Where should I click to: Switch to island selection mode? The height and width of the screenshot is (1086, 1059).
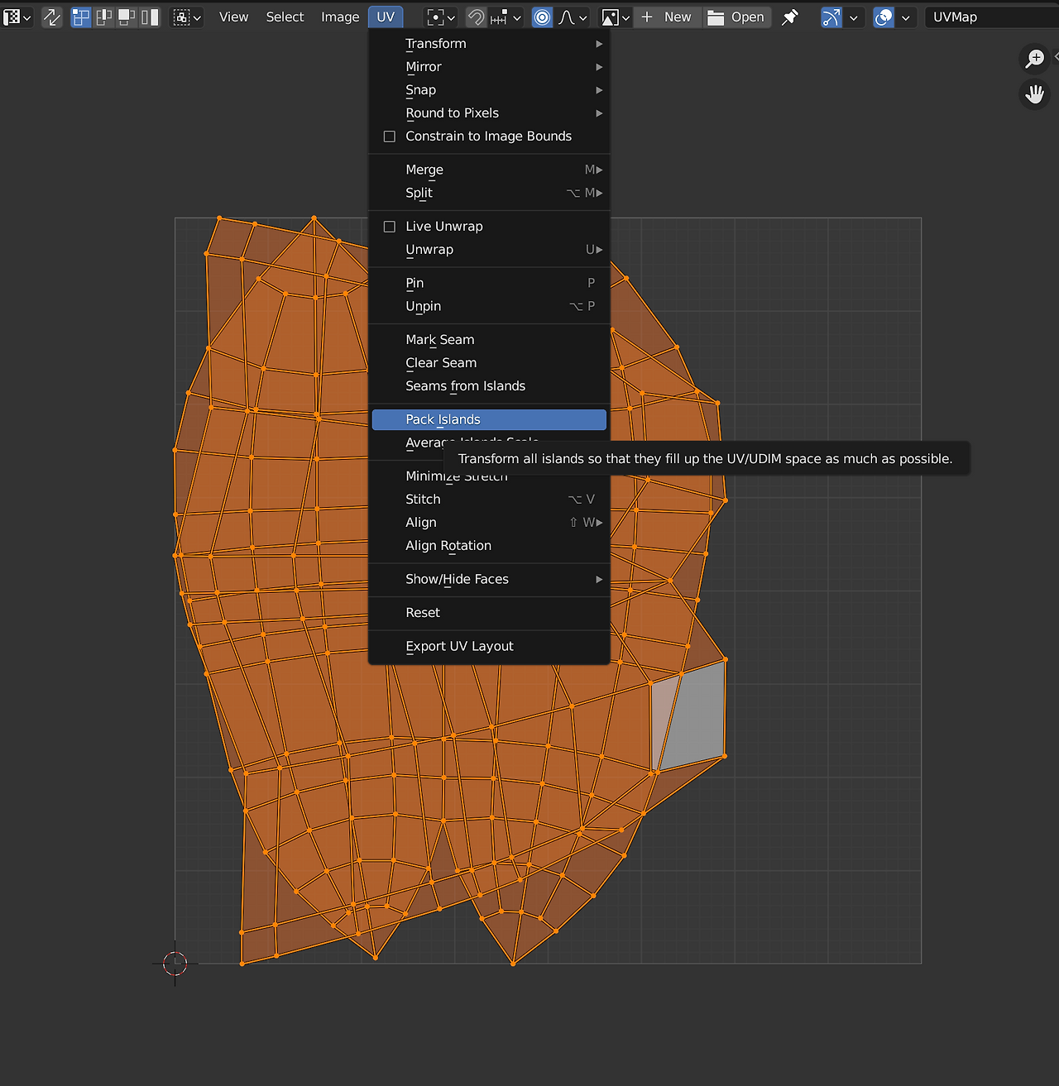[150, 17]
